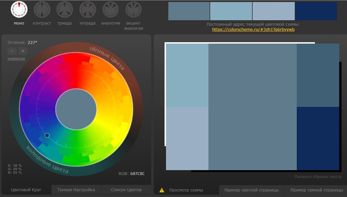Switch to the аналогия scheme wheel icon

(110, 10)
